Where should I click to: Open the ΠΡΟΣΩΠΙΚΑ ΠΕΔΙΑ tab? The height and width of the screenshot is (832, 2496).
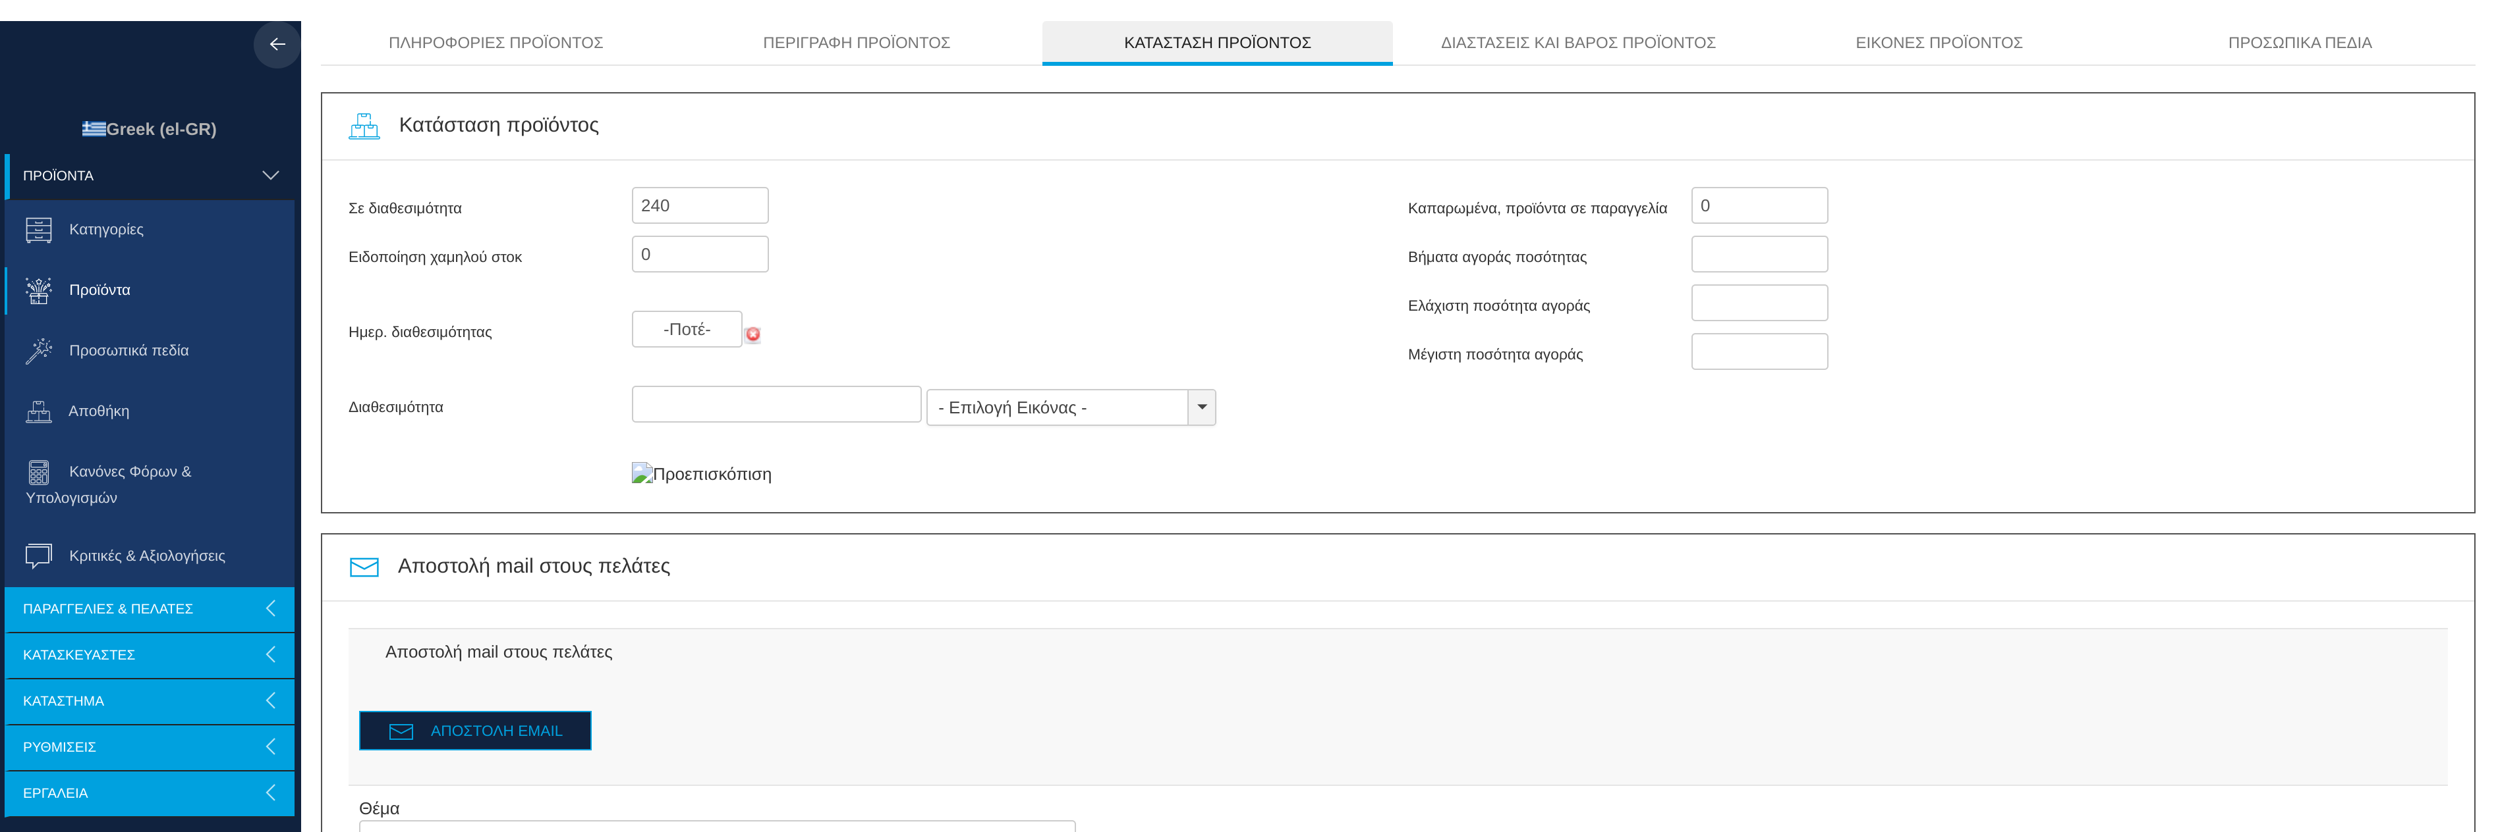(2300, 43)
